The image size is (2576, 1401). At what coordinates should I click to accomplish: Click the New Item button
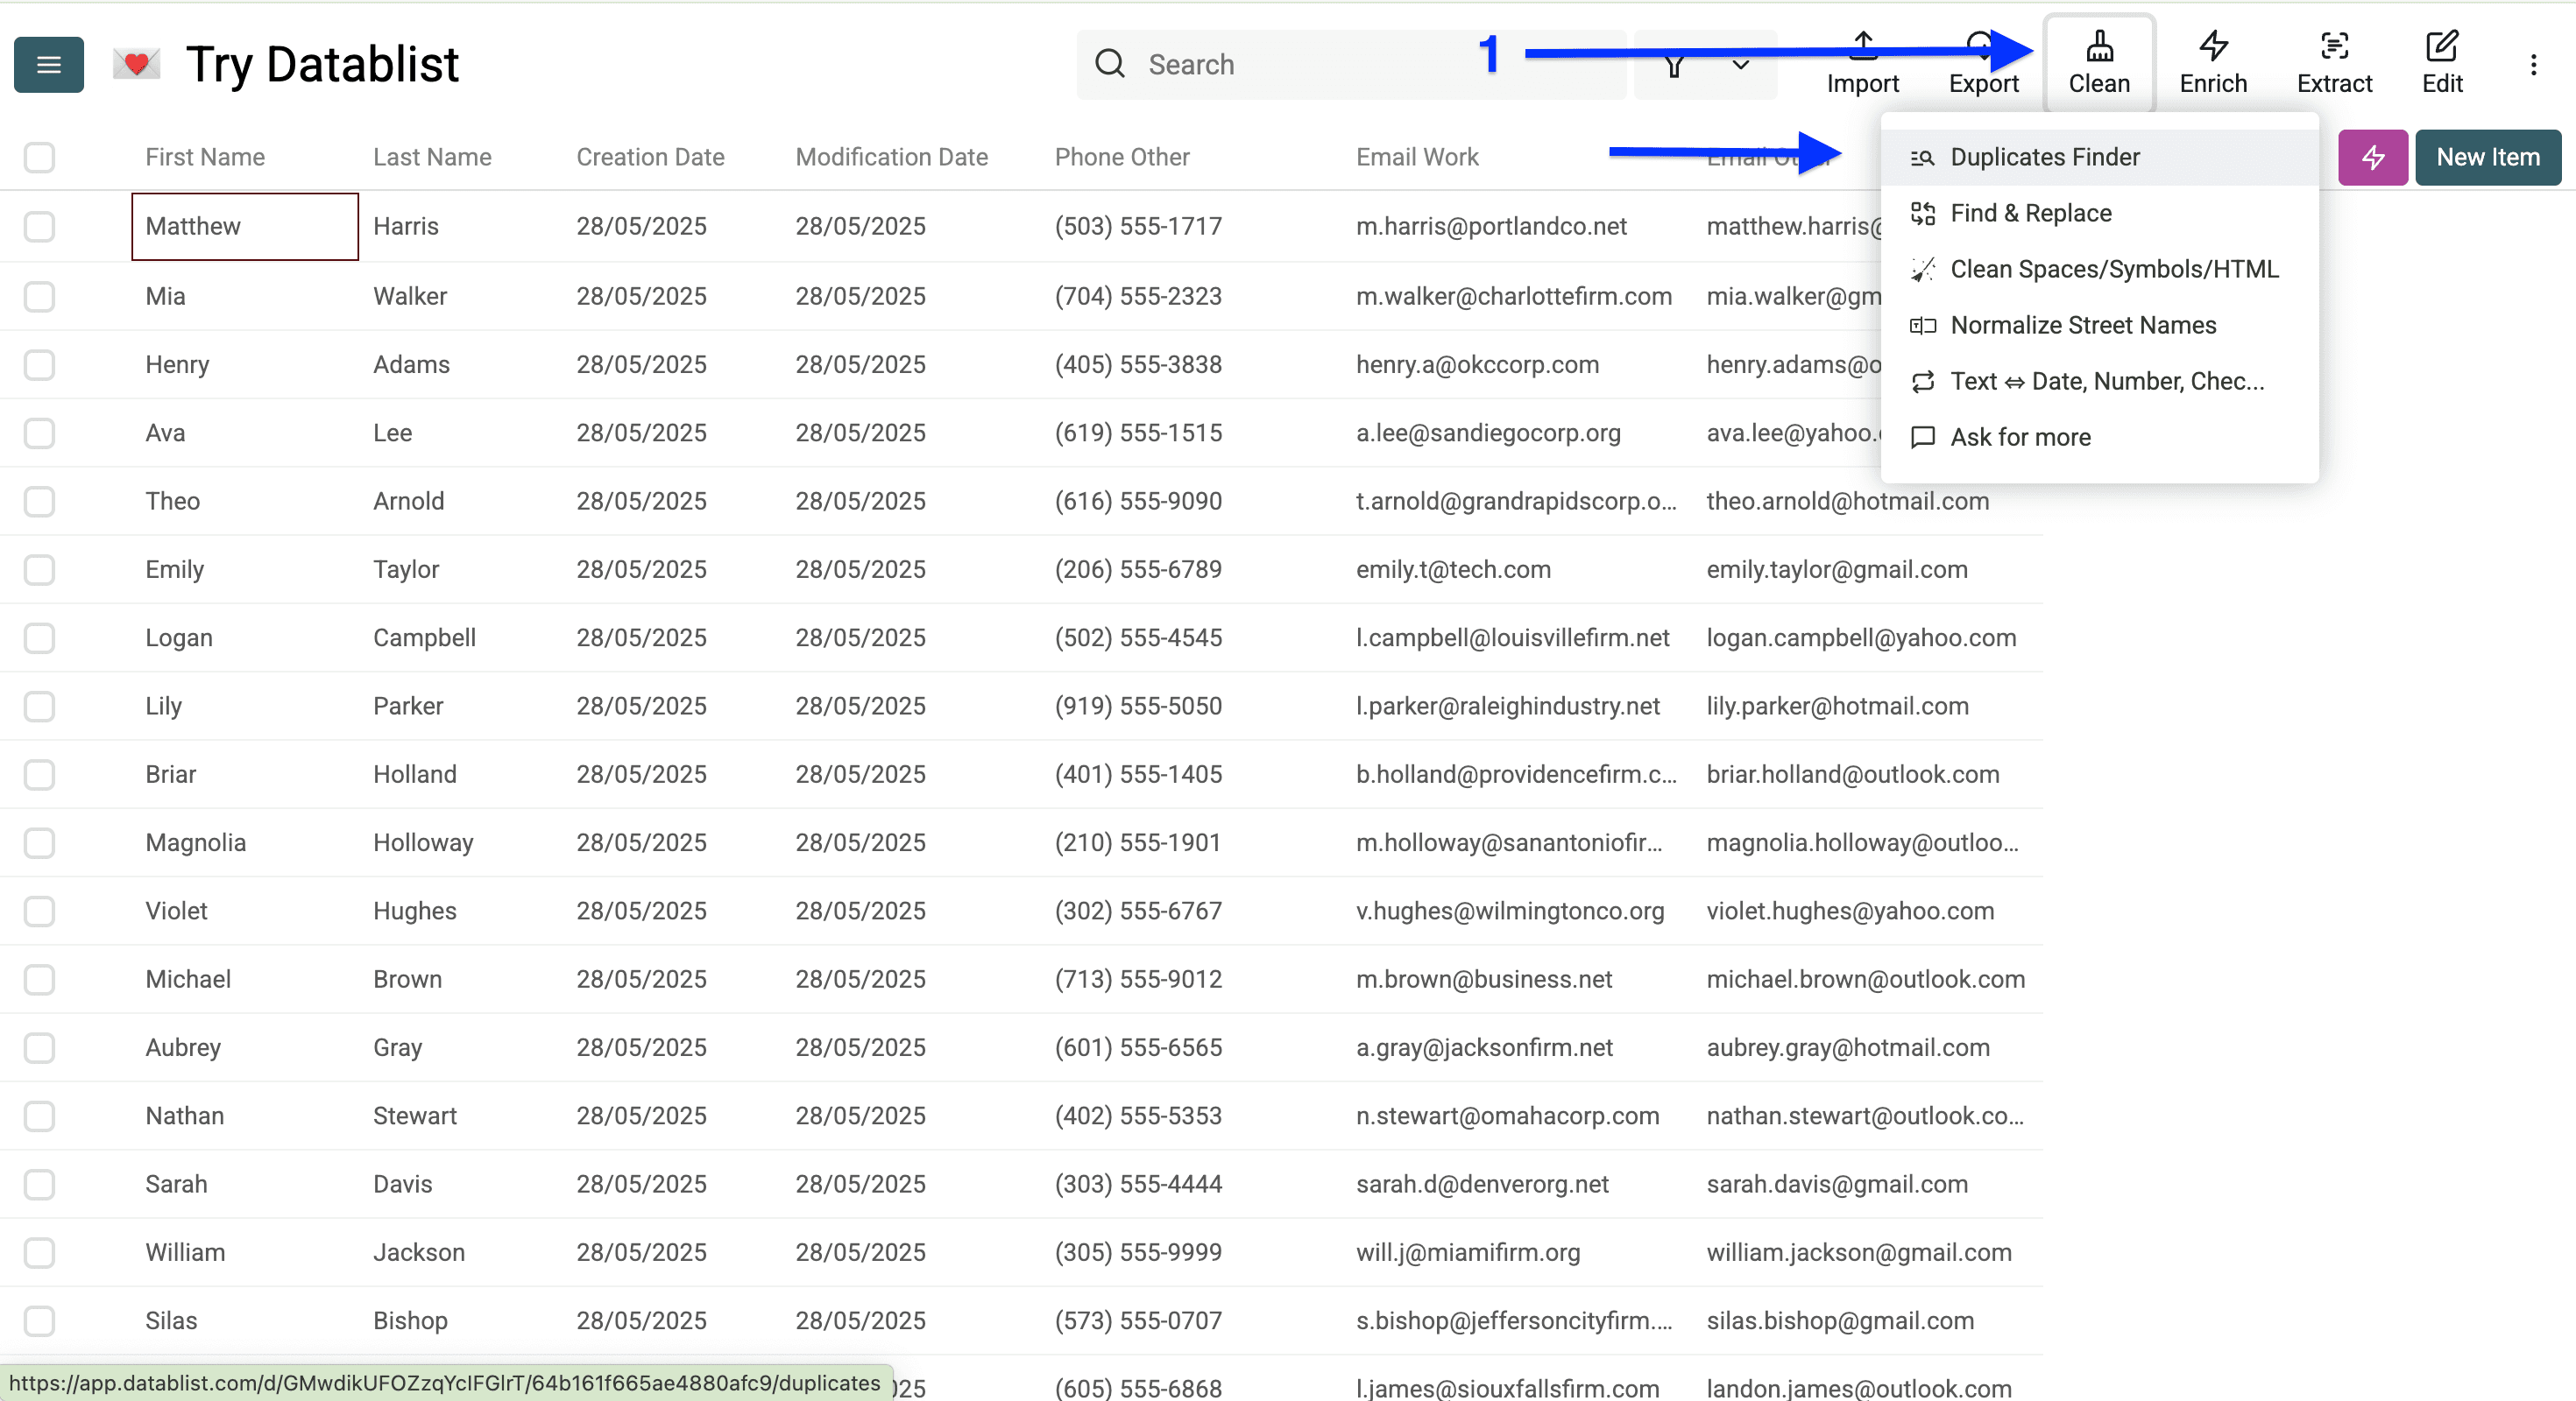pyautogui.click(x=2487, y=157)
